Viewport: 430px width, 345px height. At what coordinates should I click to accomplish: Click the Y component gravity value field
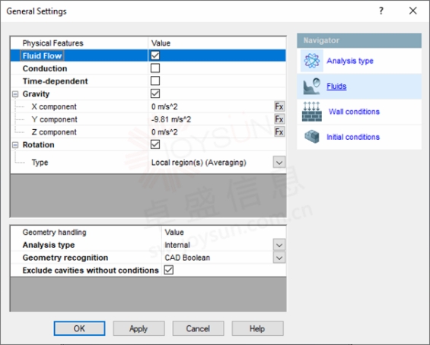[x=211, y=119]
